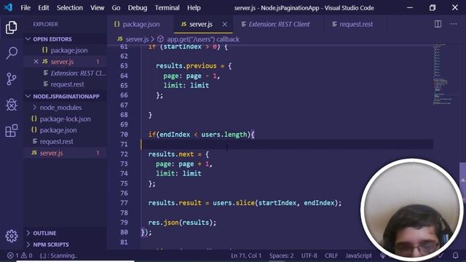Open the Extensions view
Screen dimensions: 466x262
(x=12, y=131)
